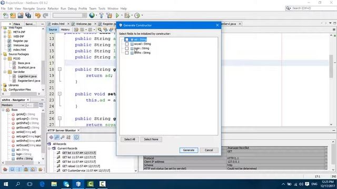The height and width of the screenshot is (189, 337).
Task: Open Microsoft Edge from the taskbar
Action: [x=42, y=184]
